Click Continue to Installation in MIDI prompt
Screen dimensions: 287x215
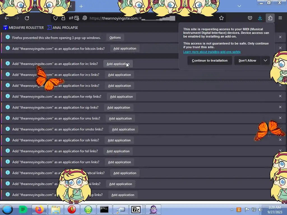[210, 60]
